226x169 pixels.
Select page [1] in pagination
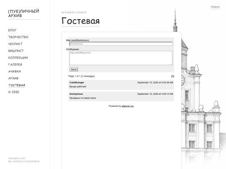(x=172, y=76)
